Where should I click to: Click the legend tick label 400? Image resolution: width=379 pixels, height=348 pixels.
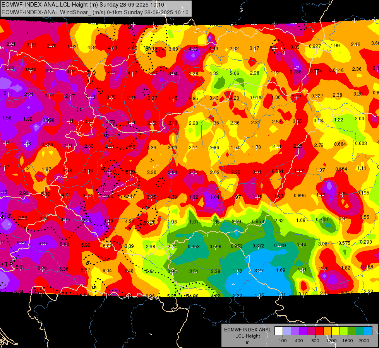click(299, 341)
